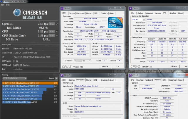Close the top-left CPU-Z CPU window
Screen dimensions: 188x119
[x=121, y=8]
